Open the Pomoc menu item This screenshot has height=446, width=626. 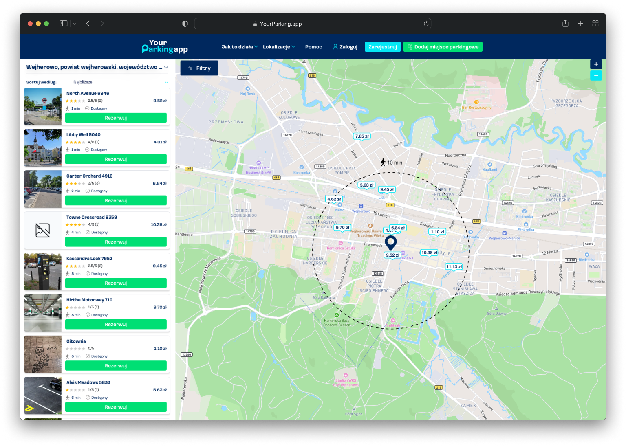click(x=313, y=47)
